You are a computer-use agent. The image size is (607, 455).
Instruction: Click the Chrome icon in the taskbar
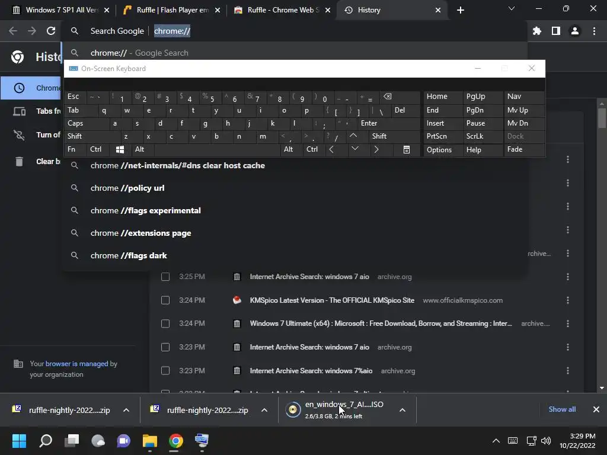[x=175, y=441]
